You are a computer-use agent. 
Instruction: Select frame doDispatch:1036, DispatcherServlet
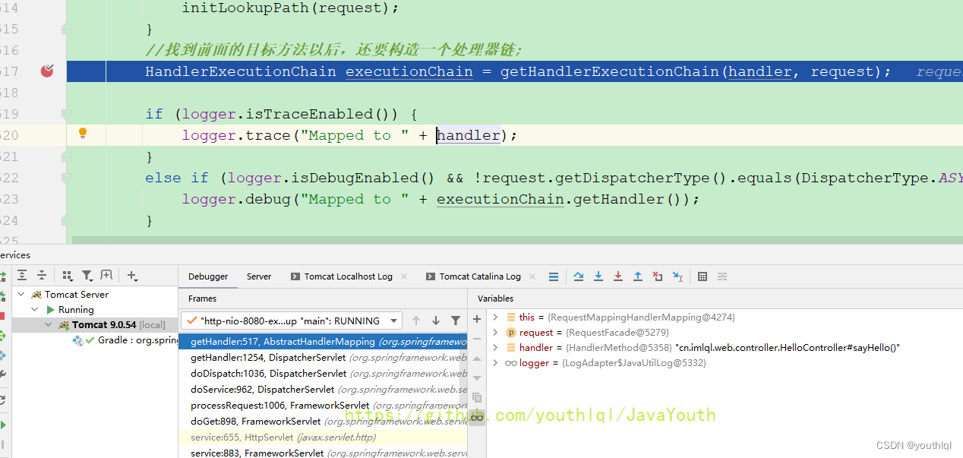coord(323,373)
